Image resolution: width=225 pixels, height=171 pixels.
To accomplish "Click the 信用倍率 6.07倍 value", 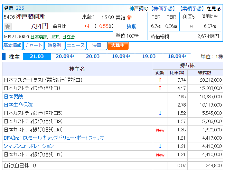I will [210, 26].
